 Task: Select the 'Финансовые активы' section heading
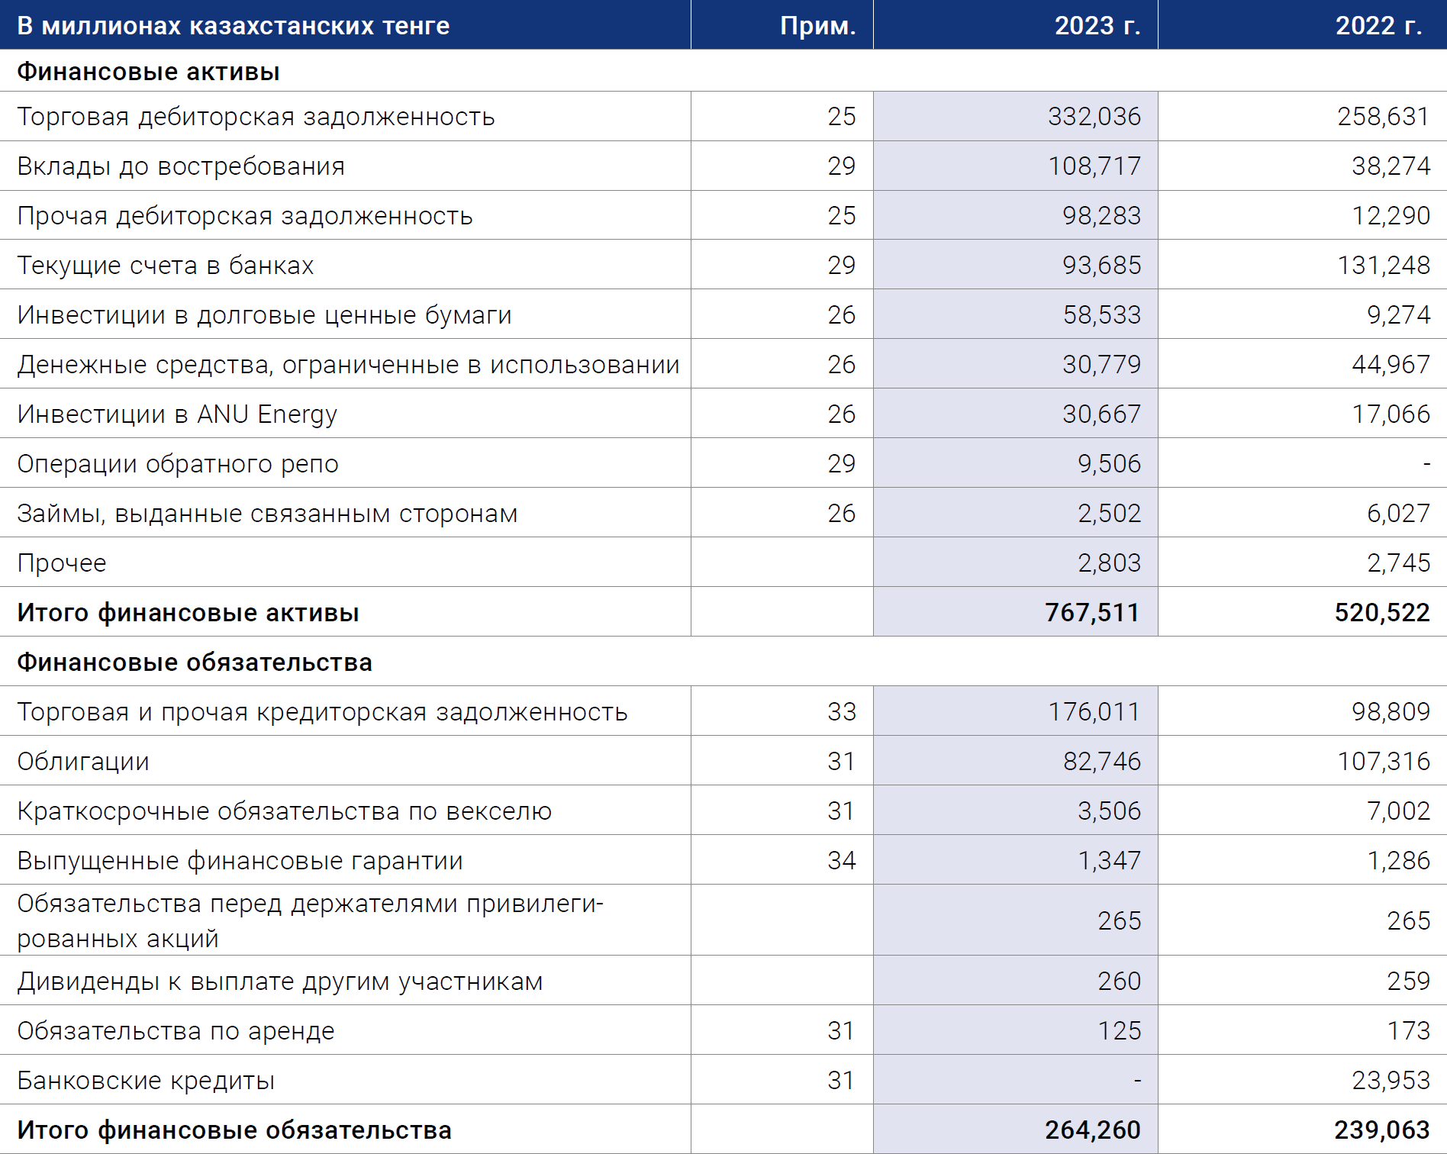tap(148, 72)
